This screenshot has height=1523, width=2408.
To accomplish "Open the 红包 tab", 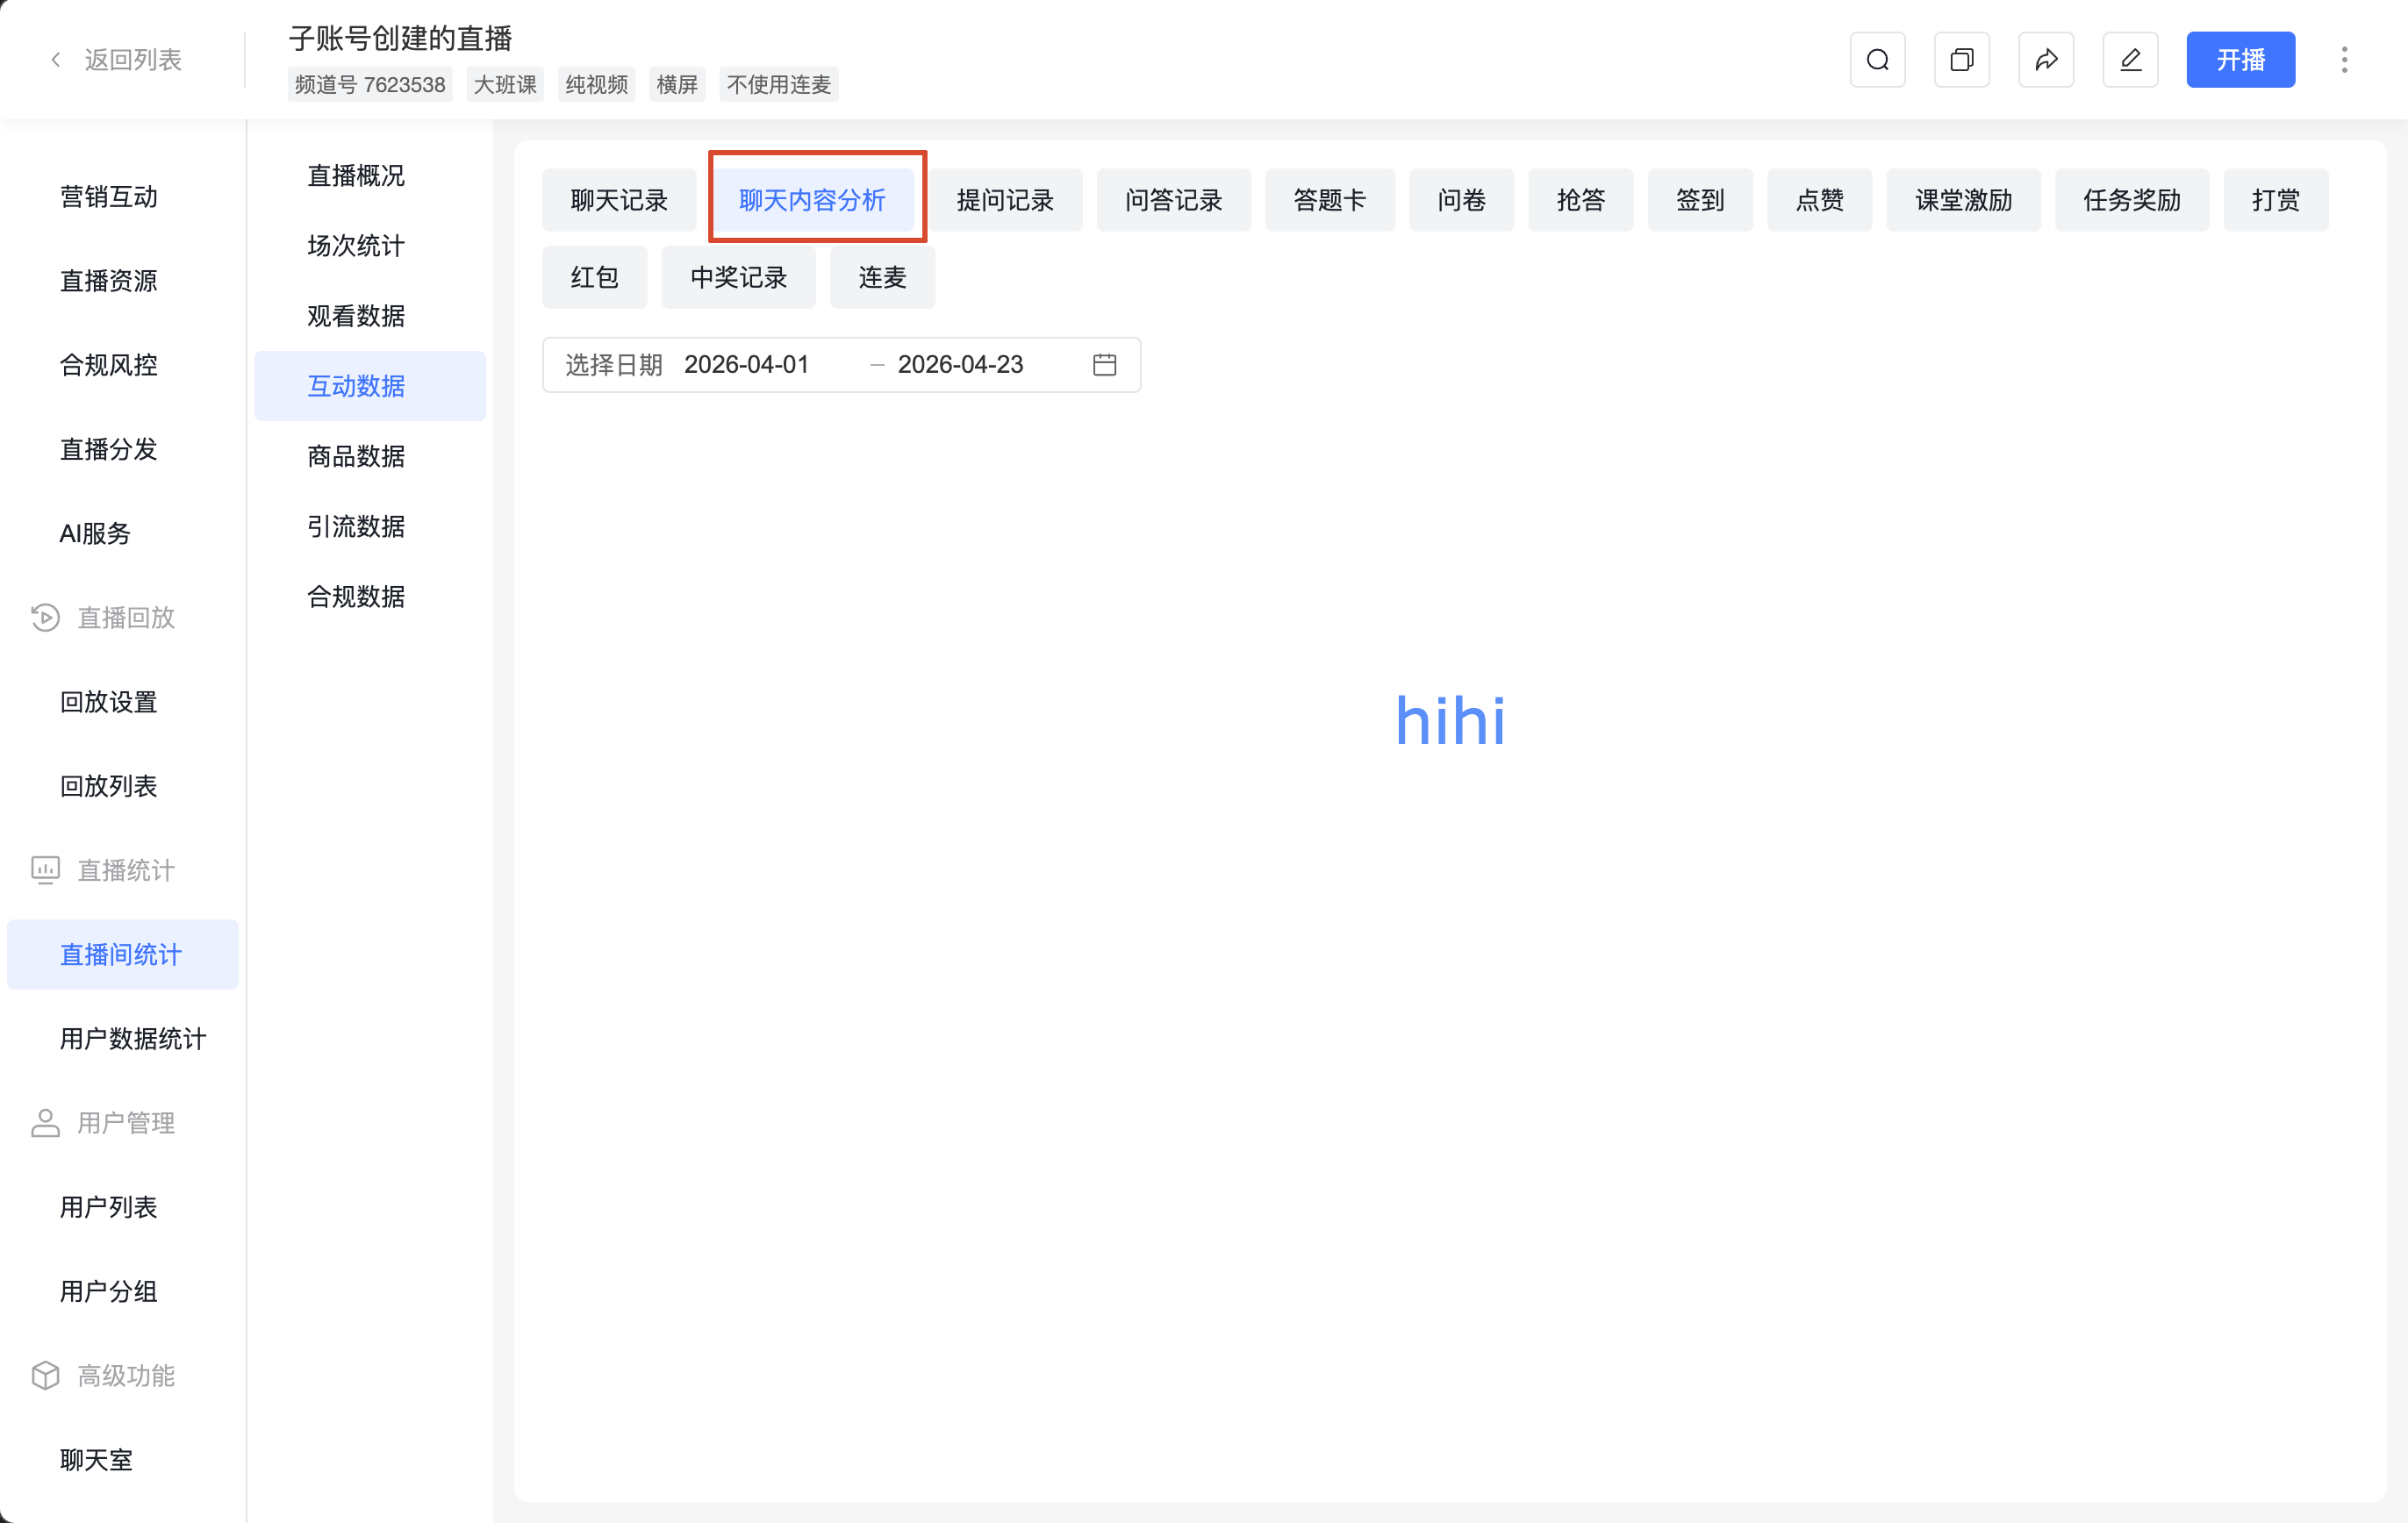I will [594, 277].
